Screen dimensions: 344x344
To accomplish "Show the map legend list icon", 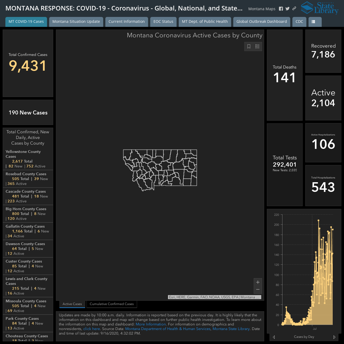I will point(257,46).
